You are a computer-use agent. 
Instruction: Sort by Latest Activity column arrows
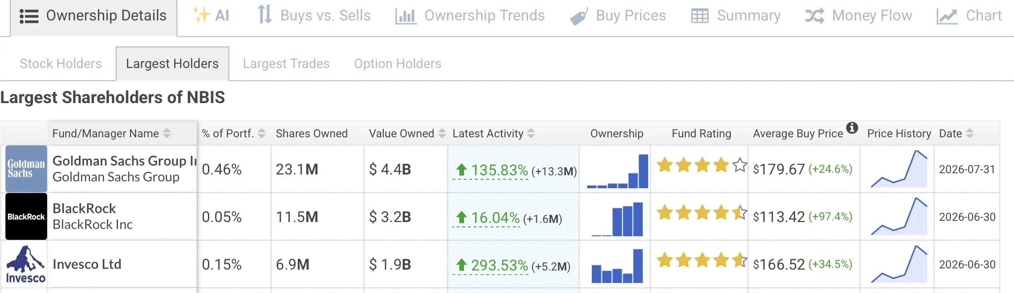click(531, 133)
